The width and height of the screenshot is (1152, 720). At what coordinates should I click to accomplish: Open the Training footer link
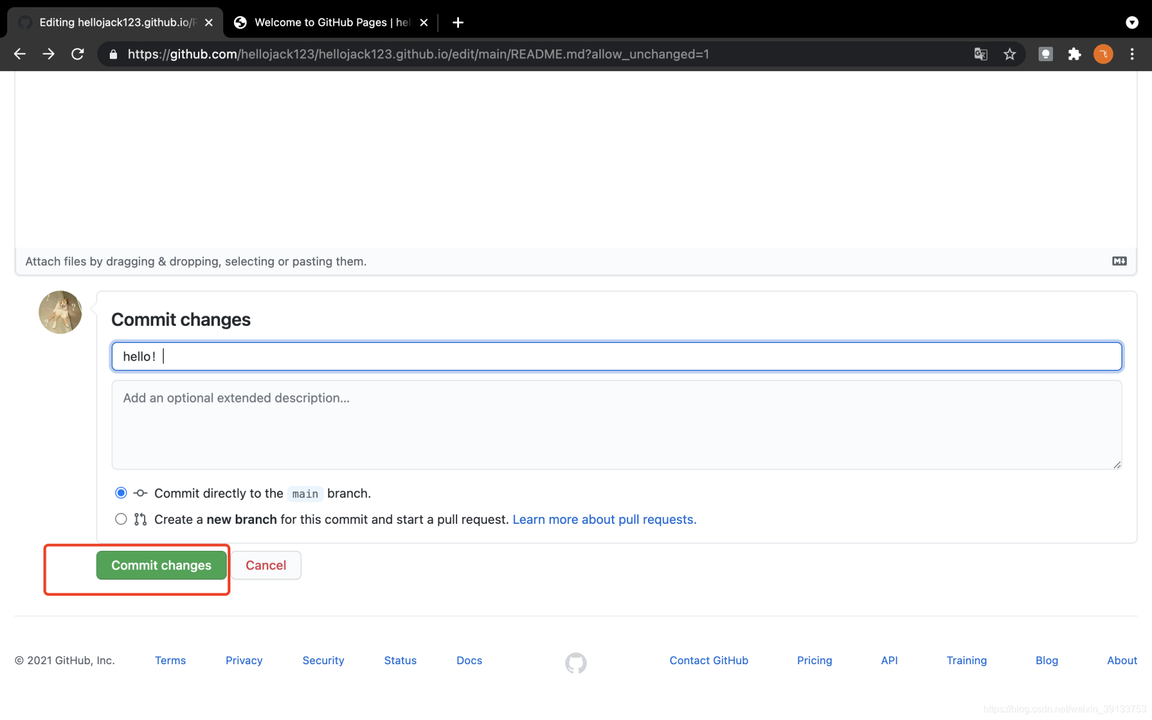(967, 660)
